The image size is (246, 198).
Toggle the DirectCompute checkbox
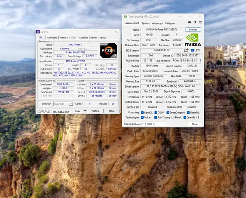tap(168, 113)
